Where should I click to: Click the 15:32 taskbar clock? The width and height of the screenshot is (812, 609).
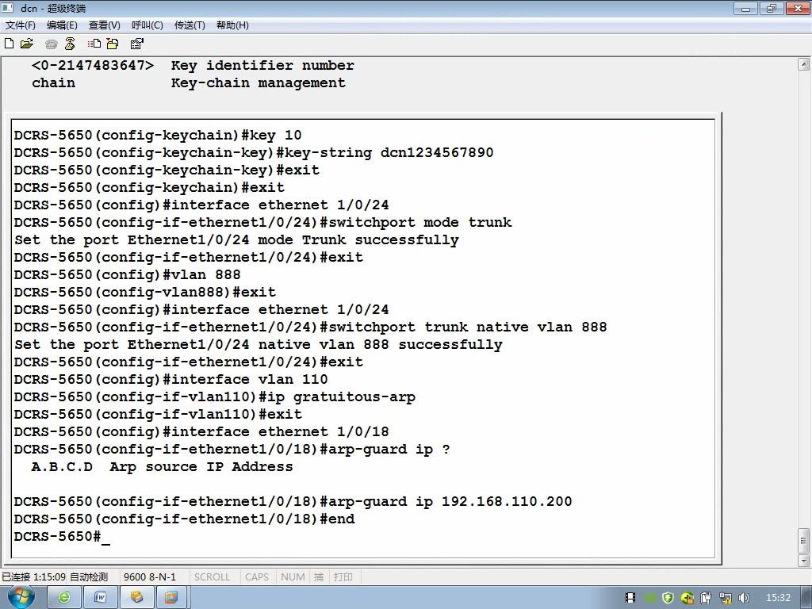779,598
